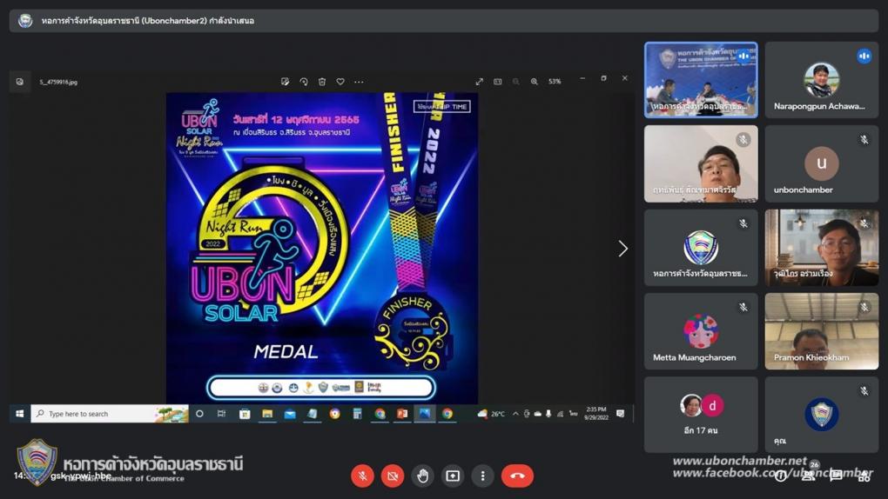Open File Explorer from the taskbar
Screen dimensions: 888x499
pos(267,414)
